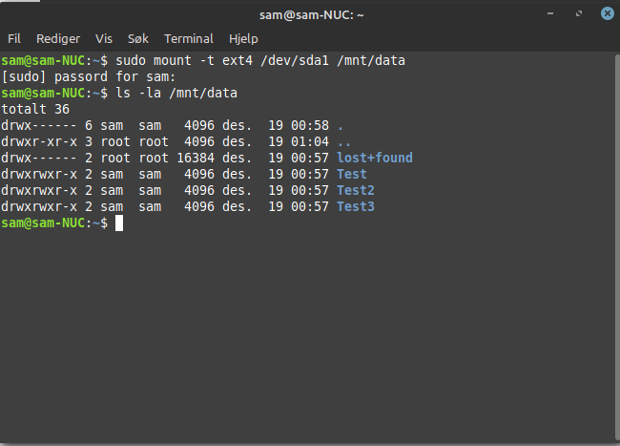Open the Hjelp menu
The height and width of the screenshot is (446, 620).
tap(243, 39)
